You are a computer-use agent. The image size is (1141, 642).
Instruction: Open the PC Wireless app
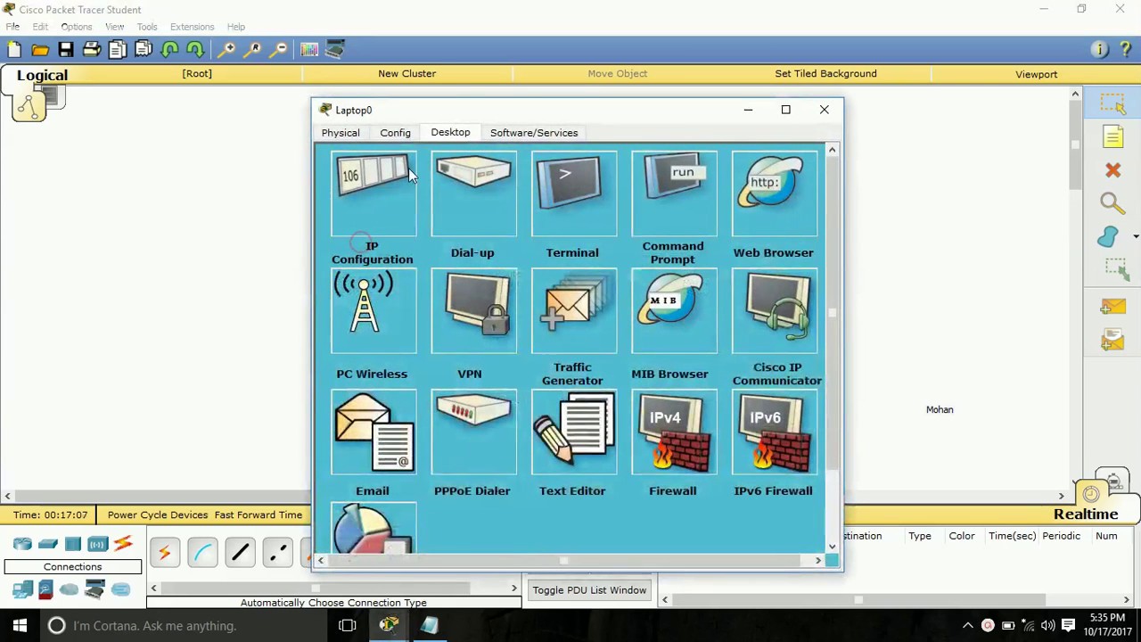(x=373, y=312)
